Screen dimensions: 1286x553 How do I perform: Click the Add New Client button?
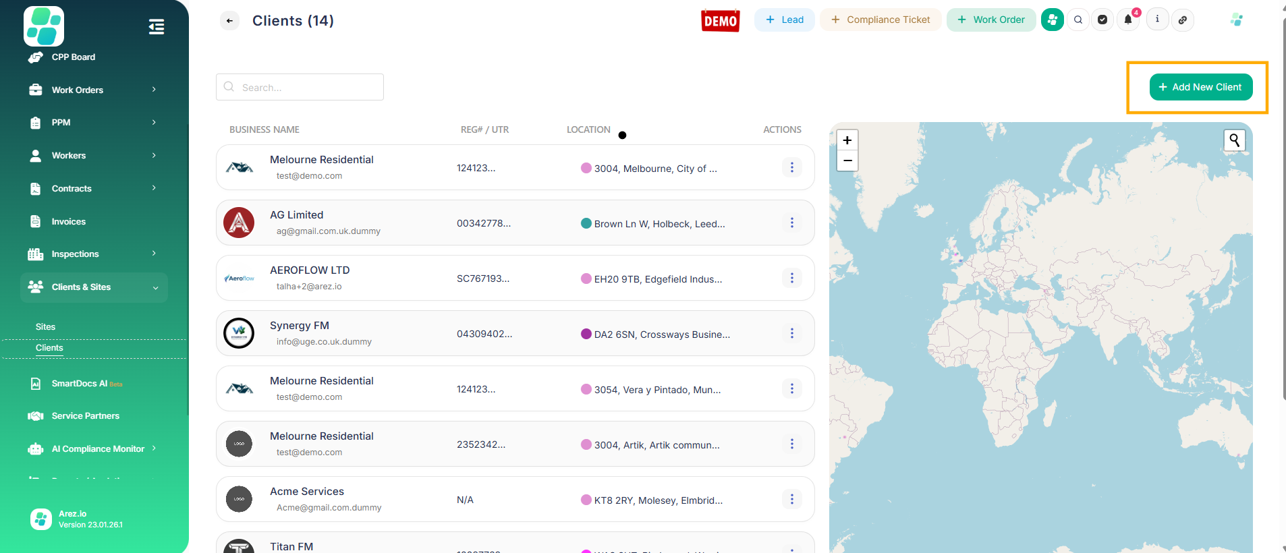pyautogui.click(x=1200, y=87)
